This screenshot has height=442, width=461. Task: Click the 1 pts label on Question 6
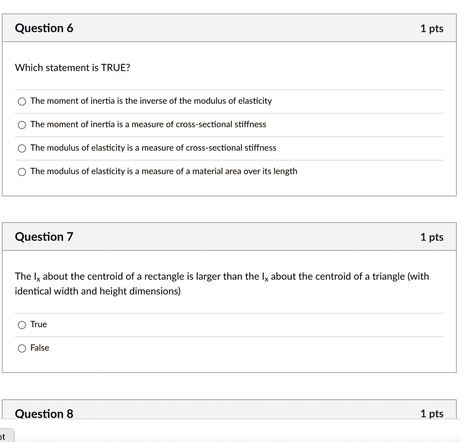(x=432, y=28)
